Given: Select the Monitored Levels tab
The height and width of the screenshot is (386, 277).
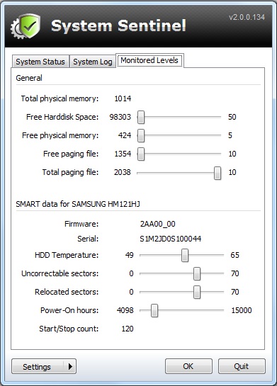Looking at the screenshot, I should pos(149,60).
